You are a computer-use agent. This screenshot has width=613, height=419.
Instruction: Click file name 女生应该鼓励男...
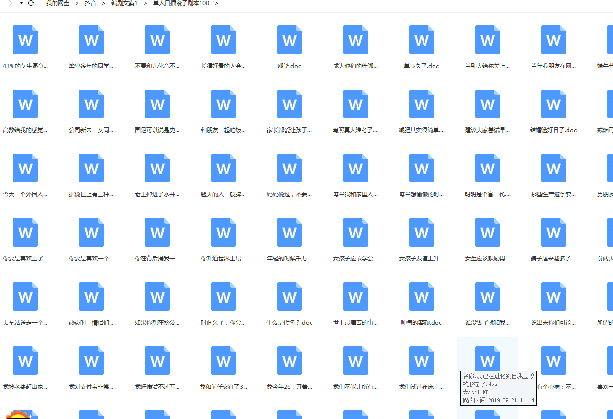(x=488, y=259)
